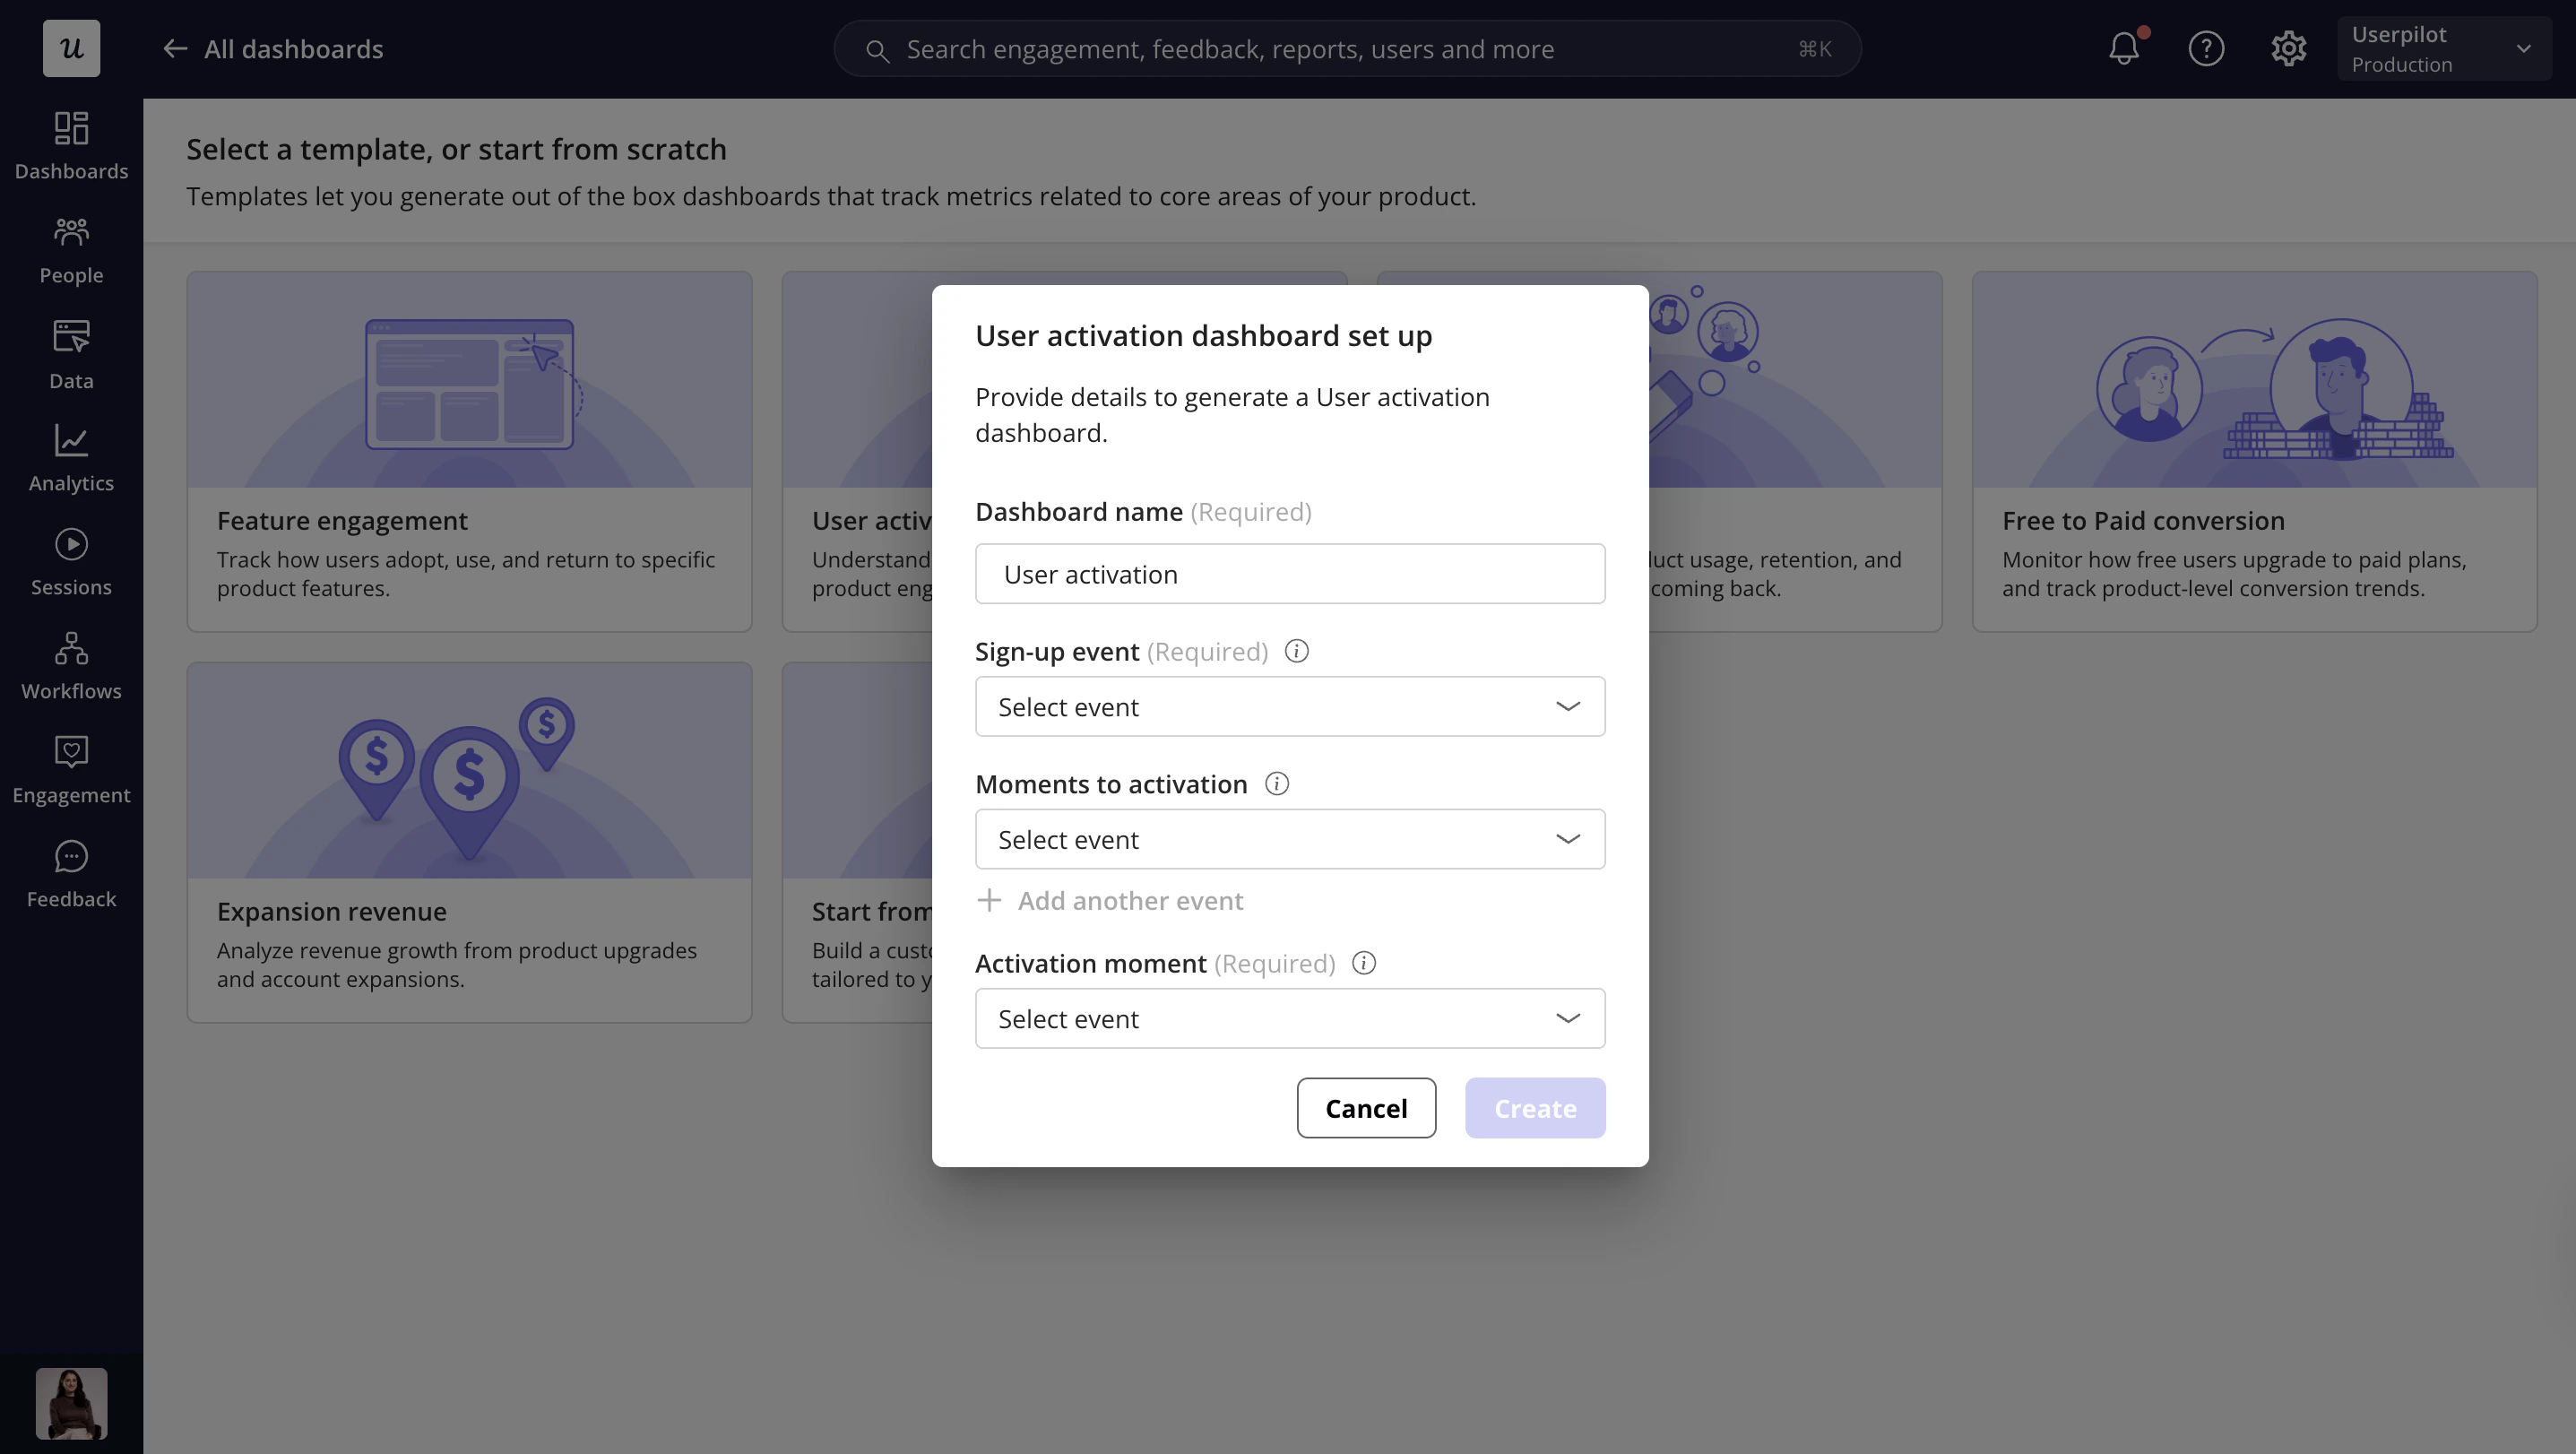Open Dashboards in the sidebar
Image resolution: width=2576 pixels, height=1454 pixels.
(x=71, y=146)
